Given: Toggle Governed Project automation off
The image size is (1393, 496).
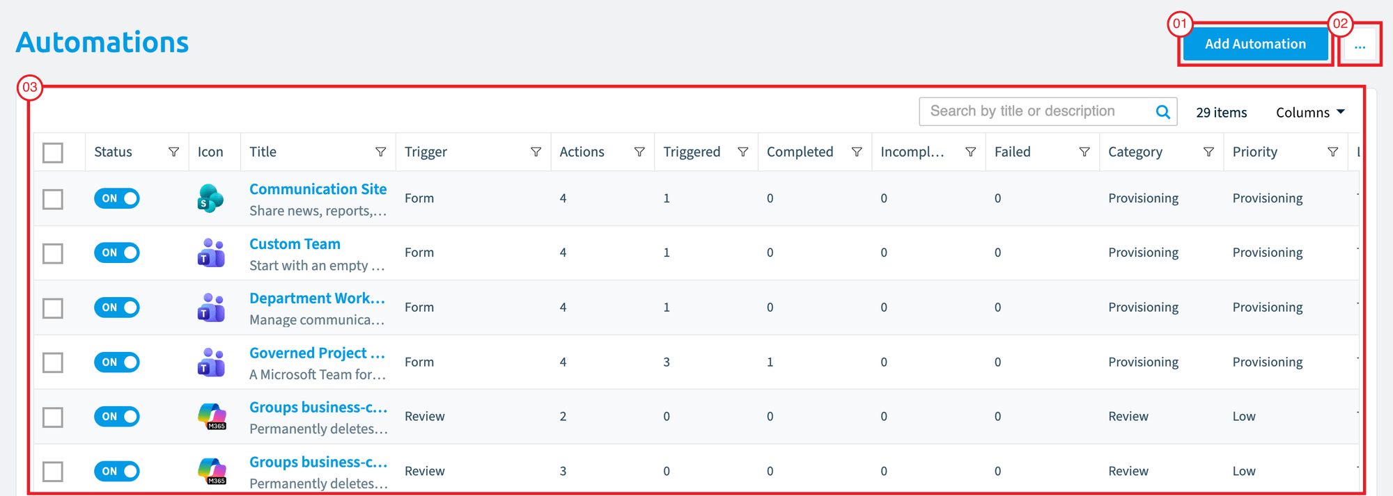Looking at the screenshot, I should (x=117, y=362).
